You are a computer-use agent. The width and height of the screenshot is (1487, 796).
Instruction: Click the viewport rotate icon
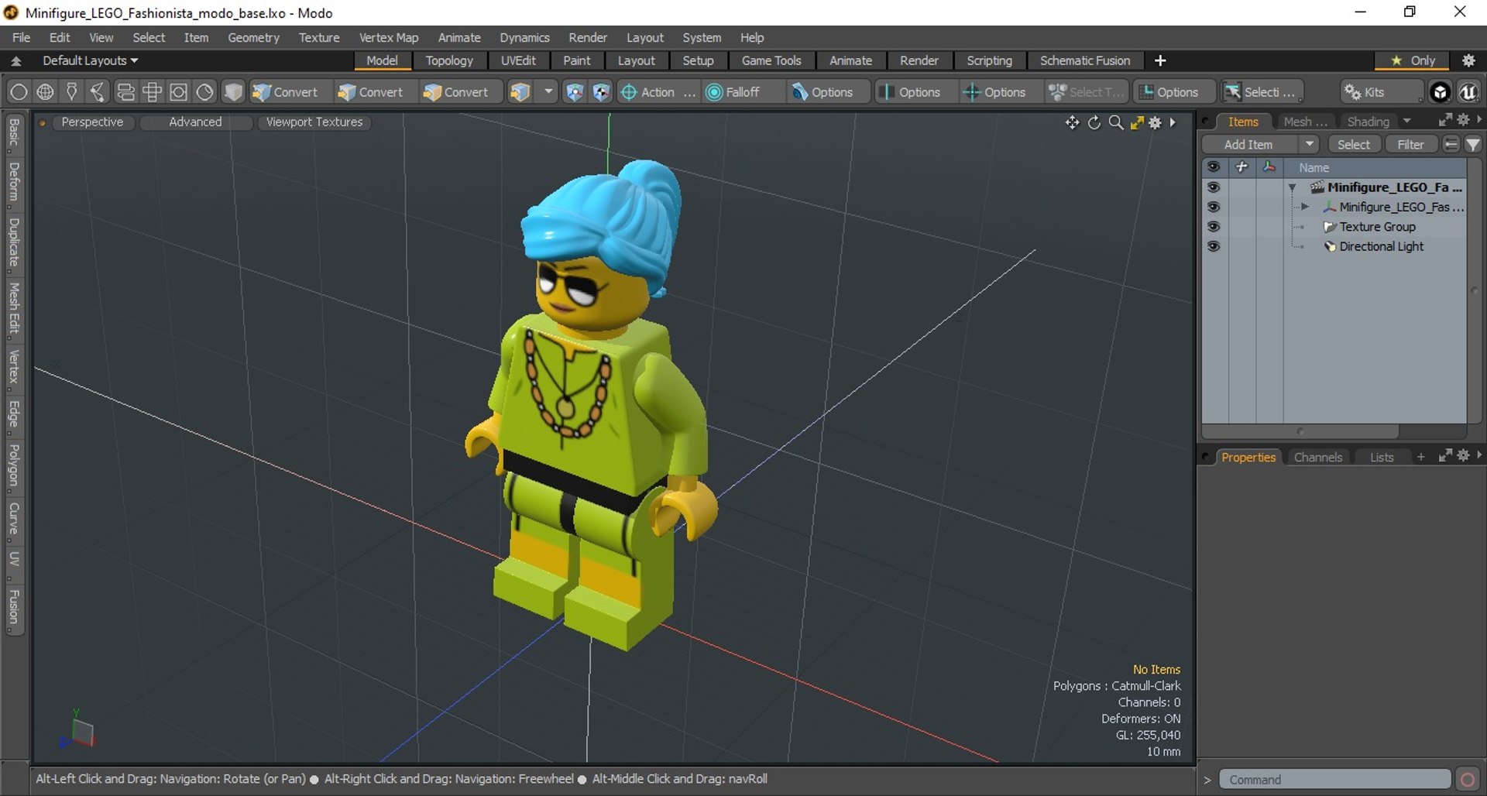pyautogui.click(x=1094, y=122)
